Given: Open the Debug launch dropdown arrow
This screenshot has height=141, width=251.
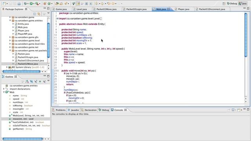Looking at the screenshot, I should (28, 4).
